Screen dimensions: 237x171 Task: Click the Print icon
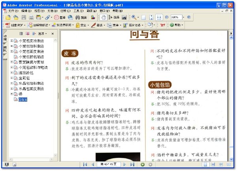[31, 17]
